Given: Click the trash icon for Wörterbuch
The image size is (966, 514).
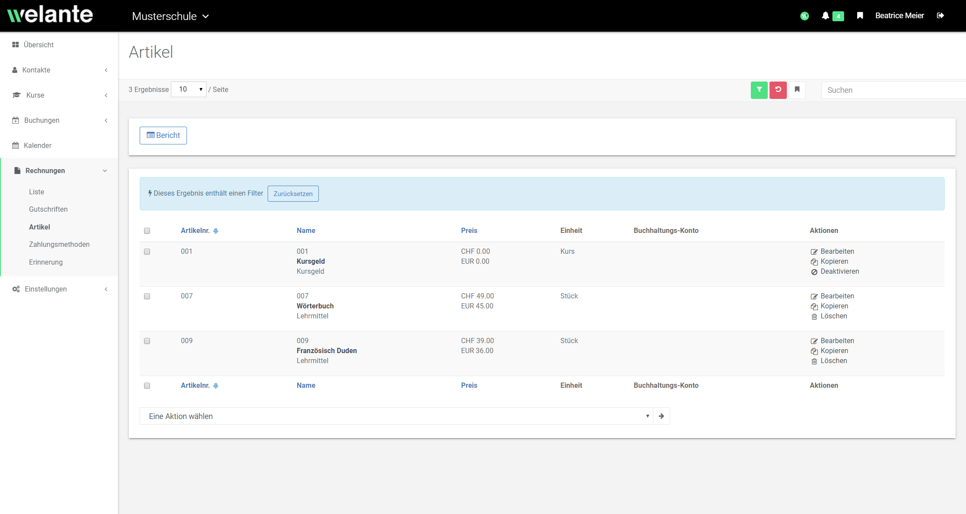Looking at the screenshot, I should [x=814, y=316].
